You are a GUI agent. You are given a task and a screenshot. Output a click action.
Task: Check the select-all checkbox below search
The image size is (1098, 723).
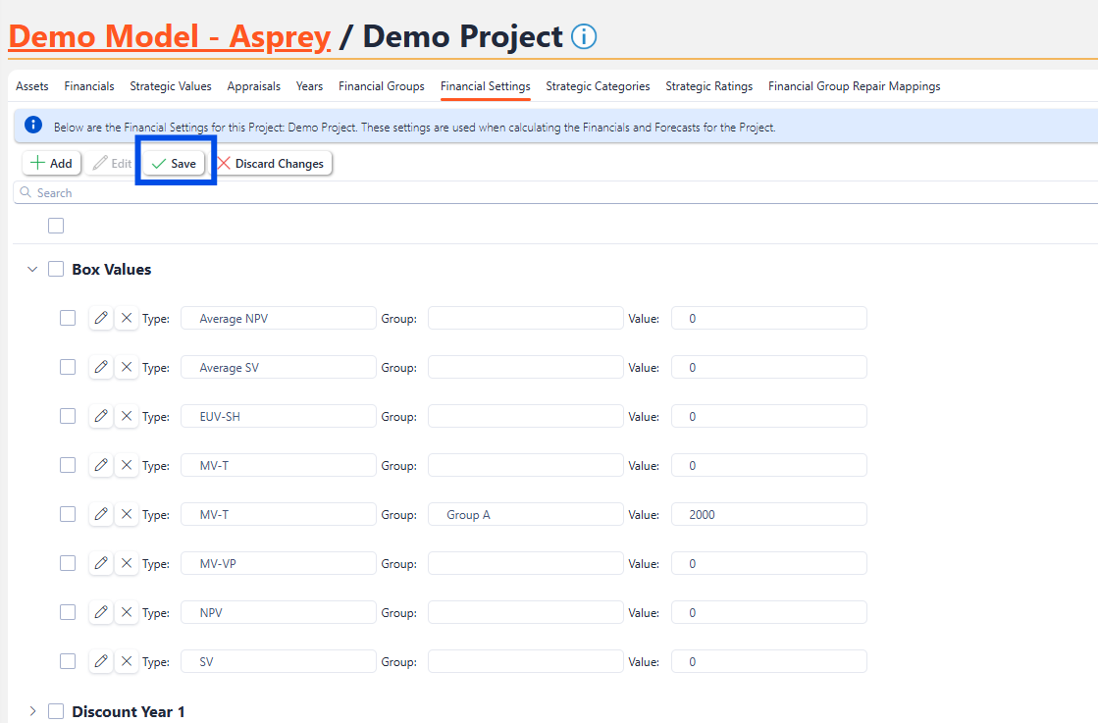click(56, 226)
